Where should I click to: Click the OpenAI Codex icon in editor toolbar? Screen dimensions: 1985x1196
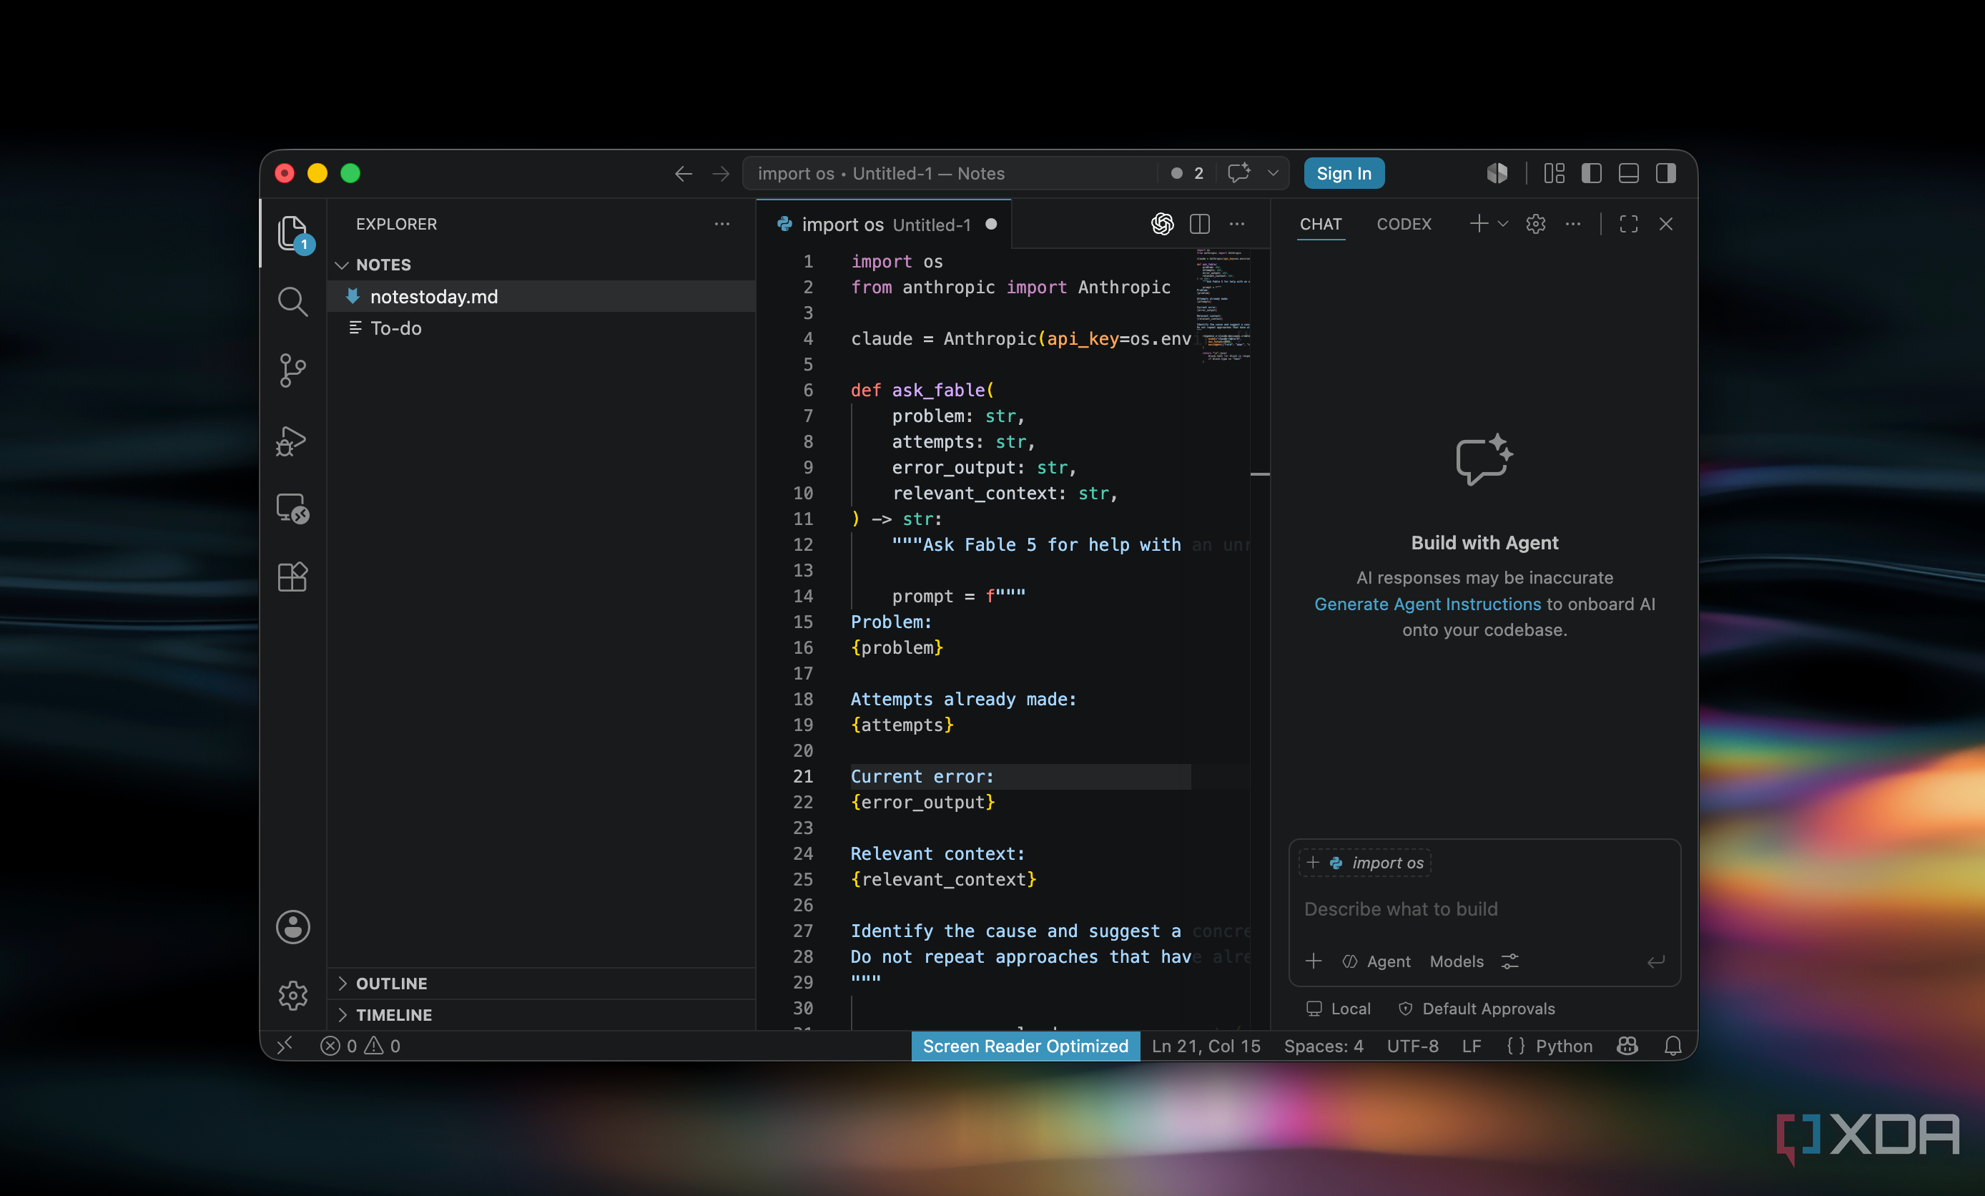pyautogui.click(x=1163, y=224)
